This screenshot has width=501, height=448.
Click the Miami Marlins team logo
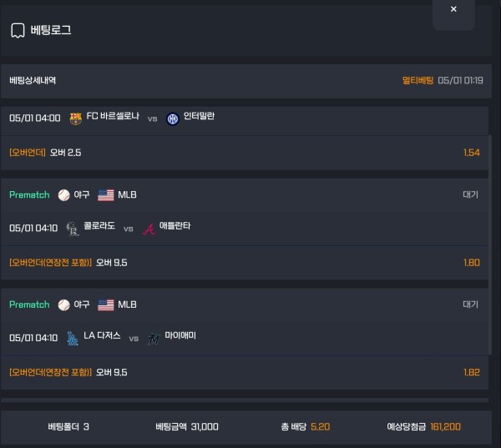click(x=154, y=339)
